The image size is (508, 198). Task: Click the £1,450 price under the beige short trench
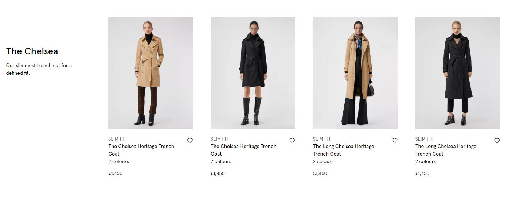click(x=116, y=173)
